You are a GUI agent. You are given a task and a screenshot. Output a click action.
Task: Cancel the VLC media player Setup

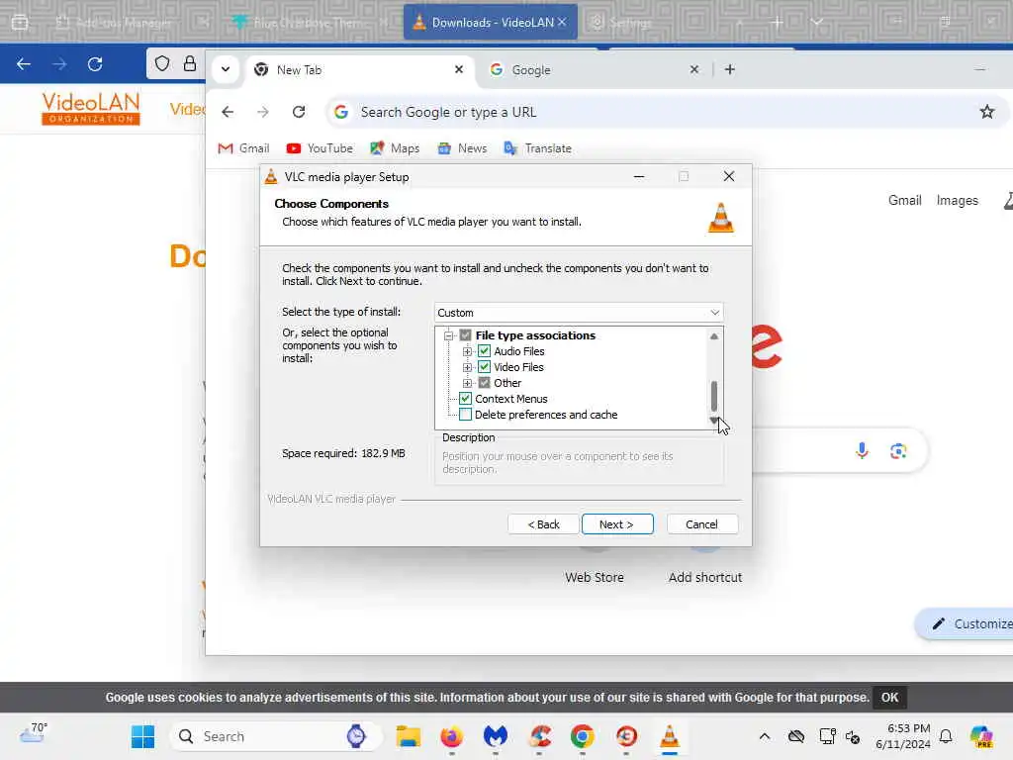coord(701,524)
